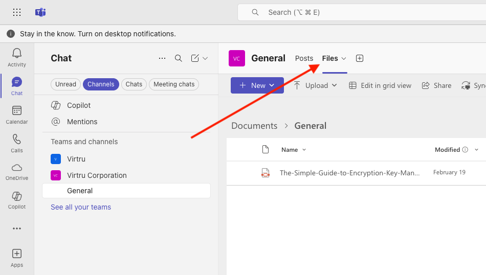Add a new tab with plus icon

click(x=360, y=58)
